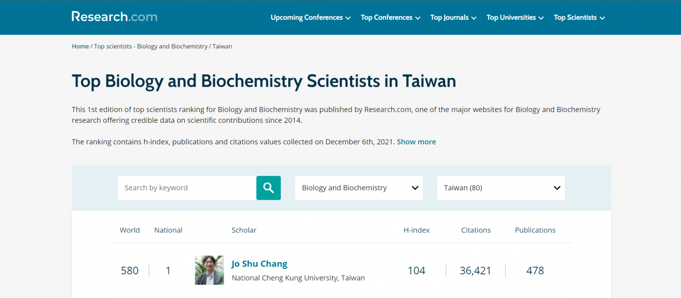The image size is (681, 298).
Task: Click the World rank column header
Action: 129,230
